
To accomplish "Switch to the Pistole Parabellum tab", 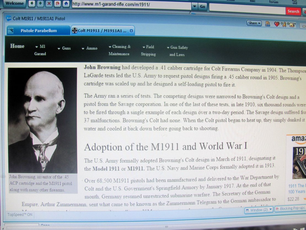I will click(38, 30).
